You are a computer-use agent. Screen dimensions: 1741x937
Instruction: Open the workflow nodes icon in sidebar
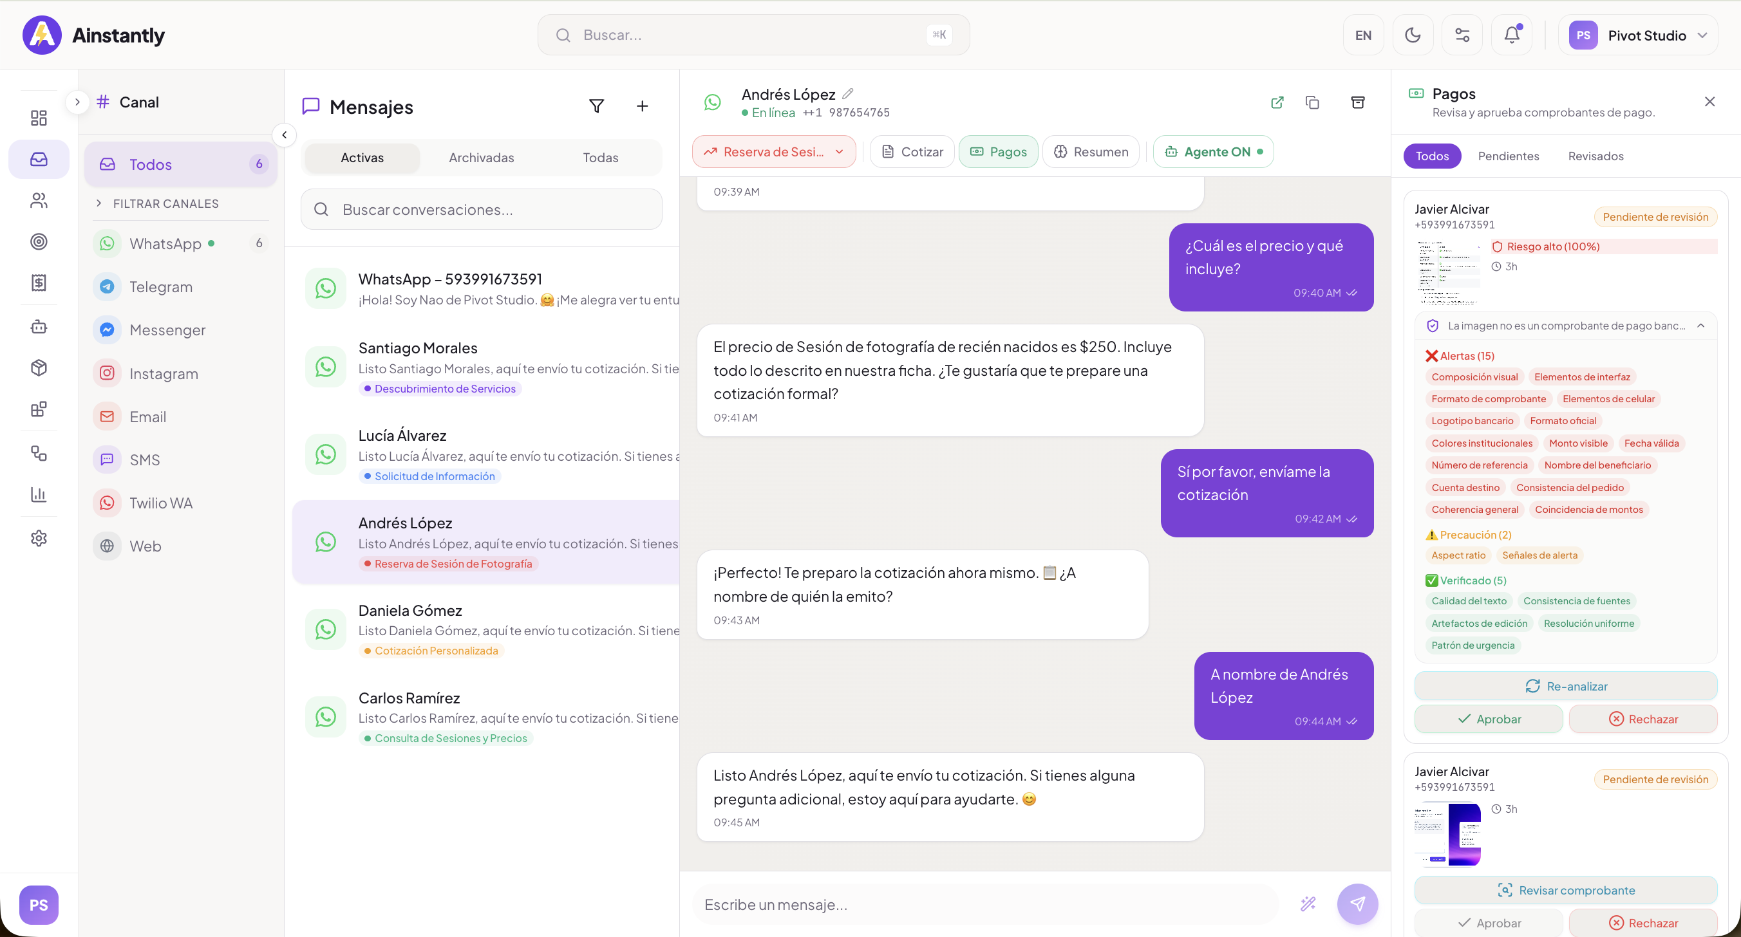[39, 453]
